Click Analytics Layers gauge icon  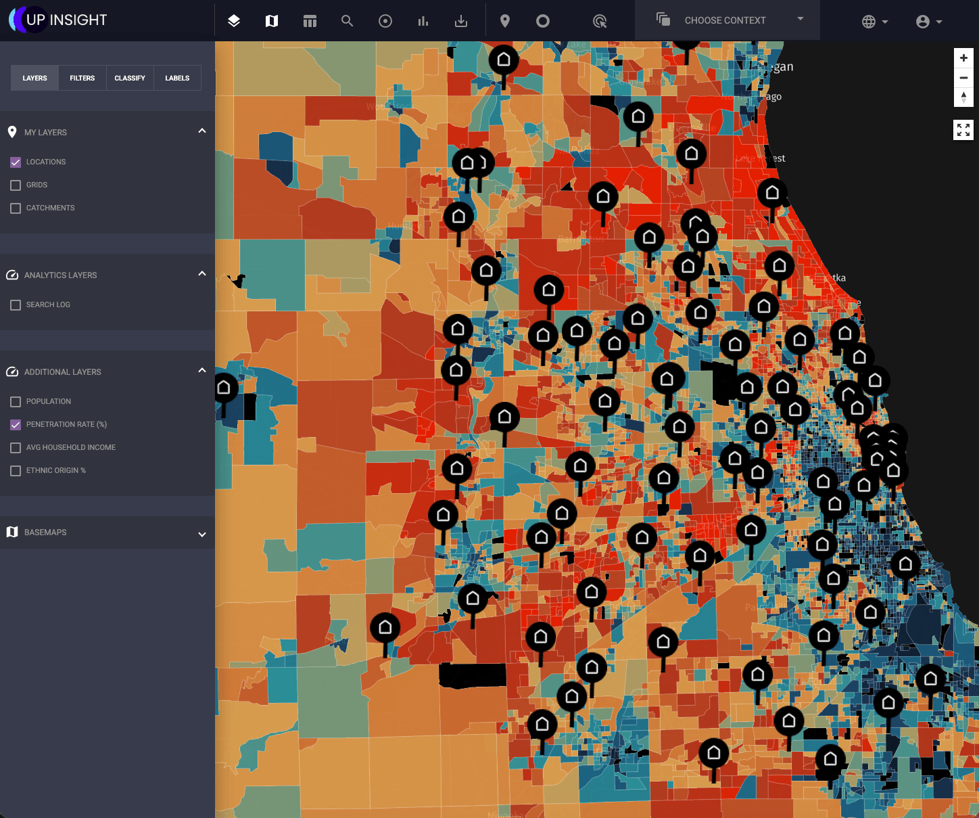coord(12,275)
